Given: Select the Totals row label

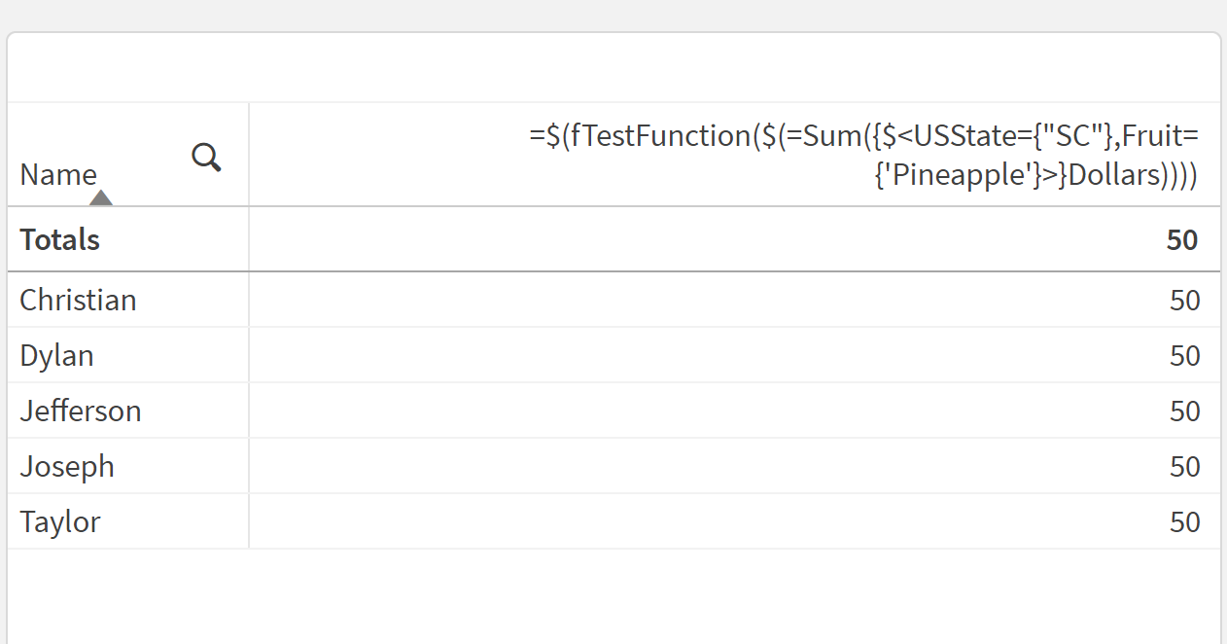Looking at the screenshot, I should 60,239.
